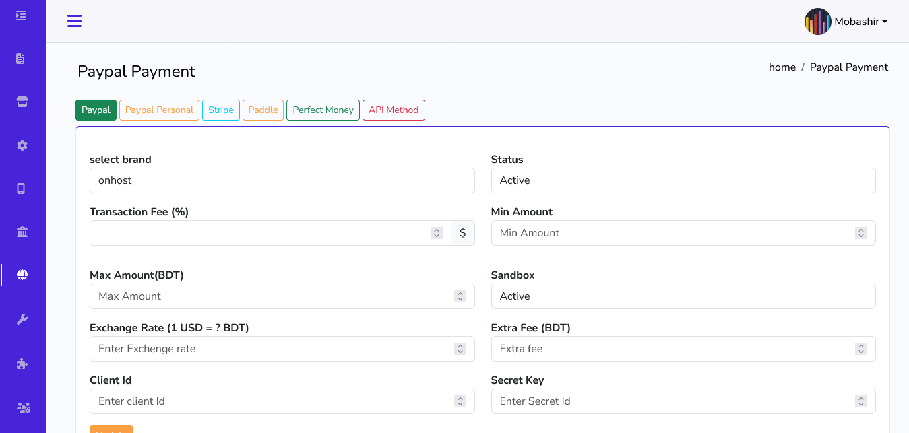Expand the Mobashir account menu
Image resolution: width=909 pixels, height=433 pixels.
pos(846,21)
